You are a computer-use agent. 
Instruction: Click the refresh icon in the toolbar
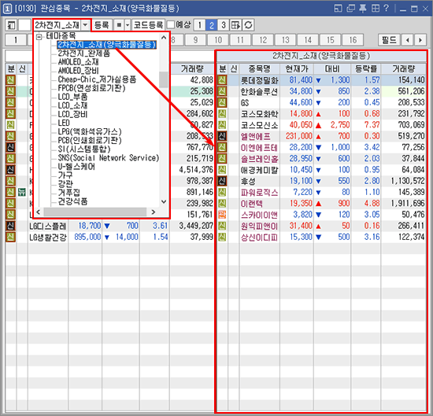point(248,25)
